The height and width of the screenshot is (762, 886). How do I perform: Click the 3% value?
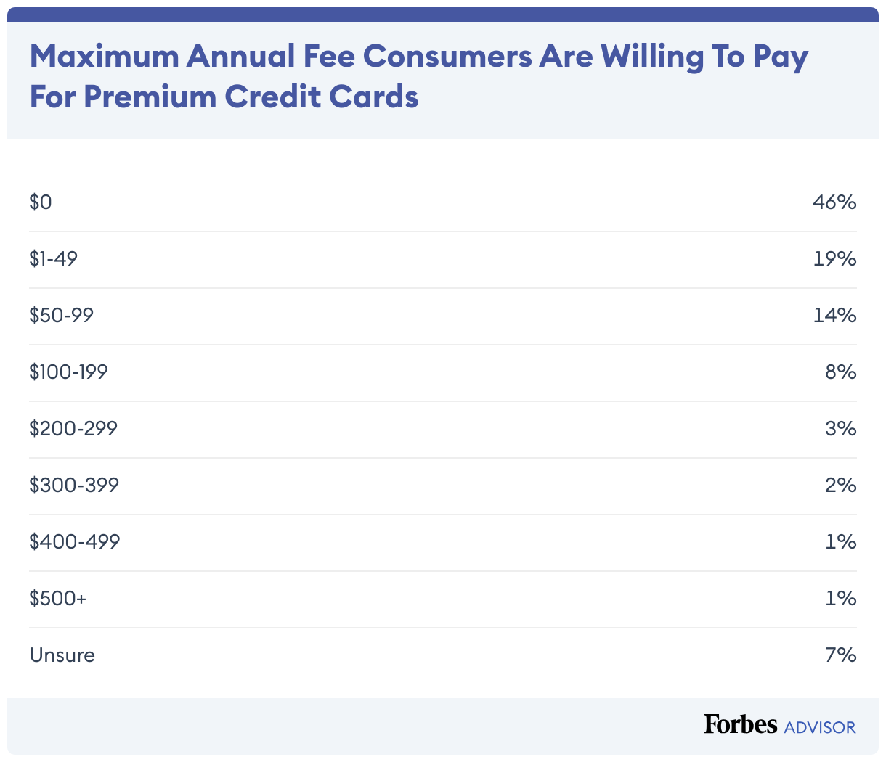[x=841, y=429]
